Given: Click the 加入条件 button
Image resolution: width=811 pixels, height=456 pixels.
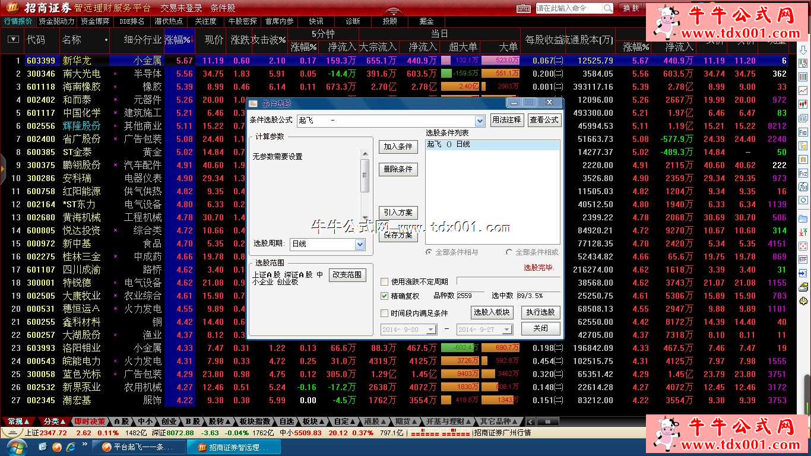Looking at the screenshot, I should 398,147.
